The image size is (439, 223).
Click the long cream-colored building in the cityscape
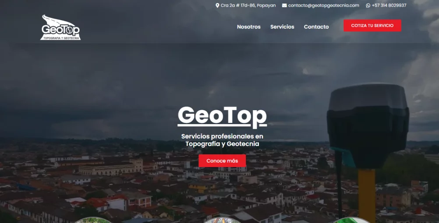[x=110, y=167]
